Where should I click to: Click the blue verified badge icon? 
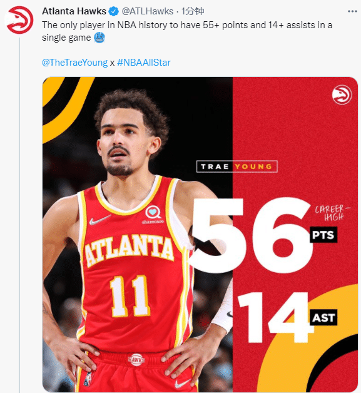point(114,11)
